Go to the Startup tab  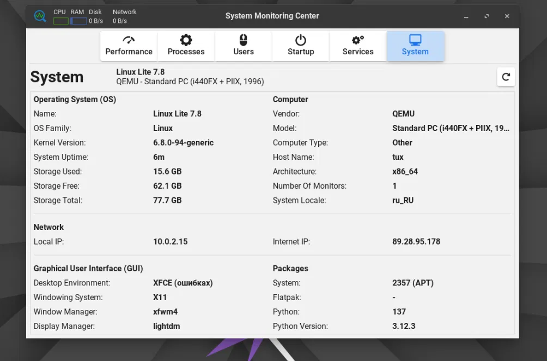click(301, 46)
